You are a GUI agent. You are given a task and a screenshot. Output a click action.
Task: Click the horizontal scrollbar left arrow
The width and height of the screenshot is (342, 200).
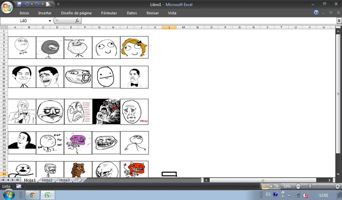coord(206,180)
